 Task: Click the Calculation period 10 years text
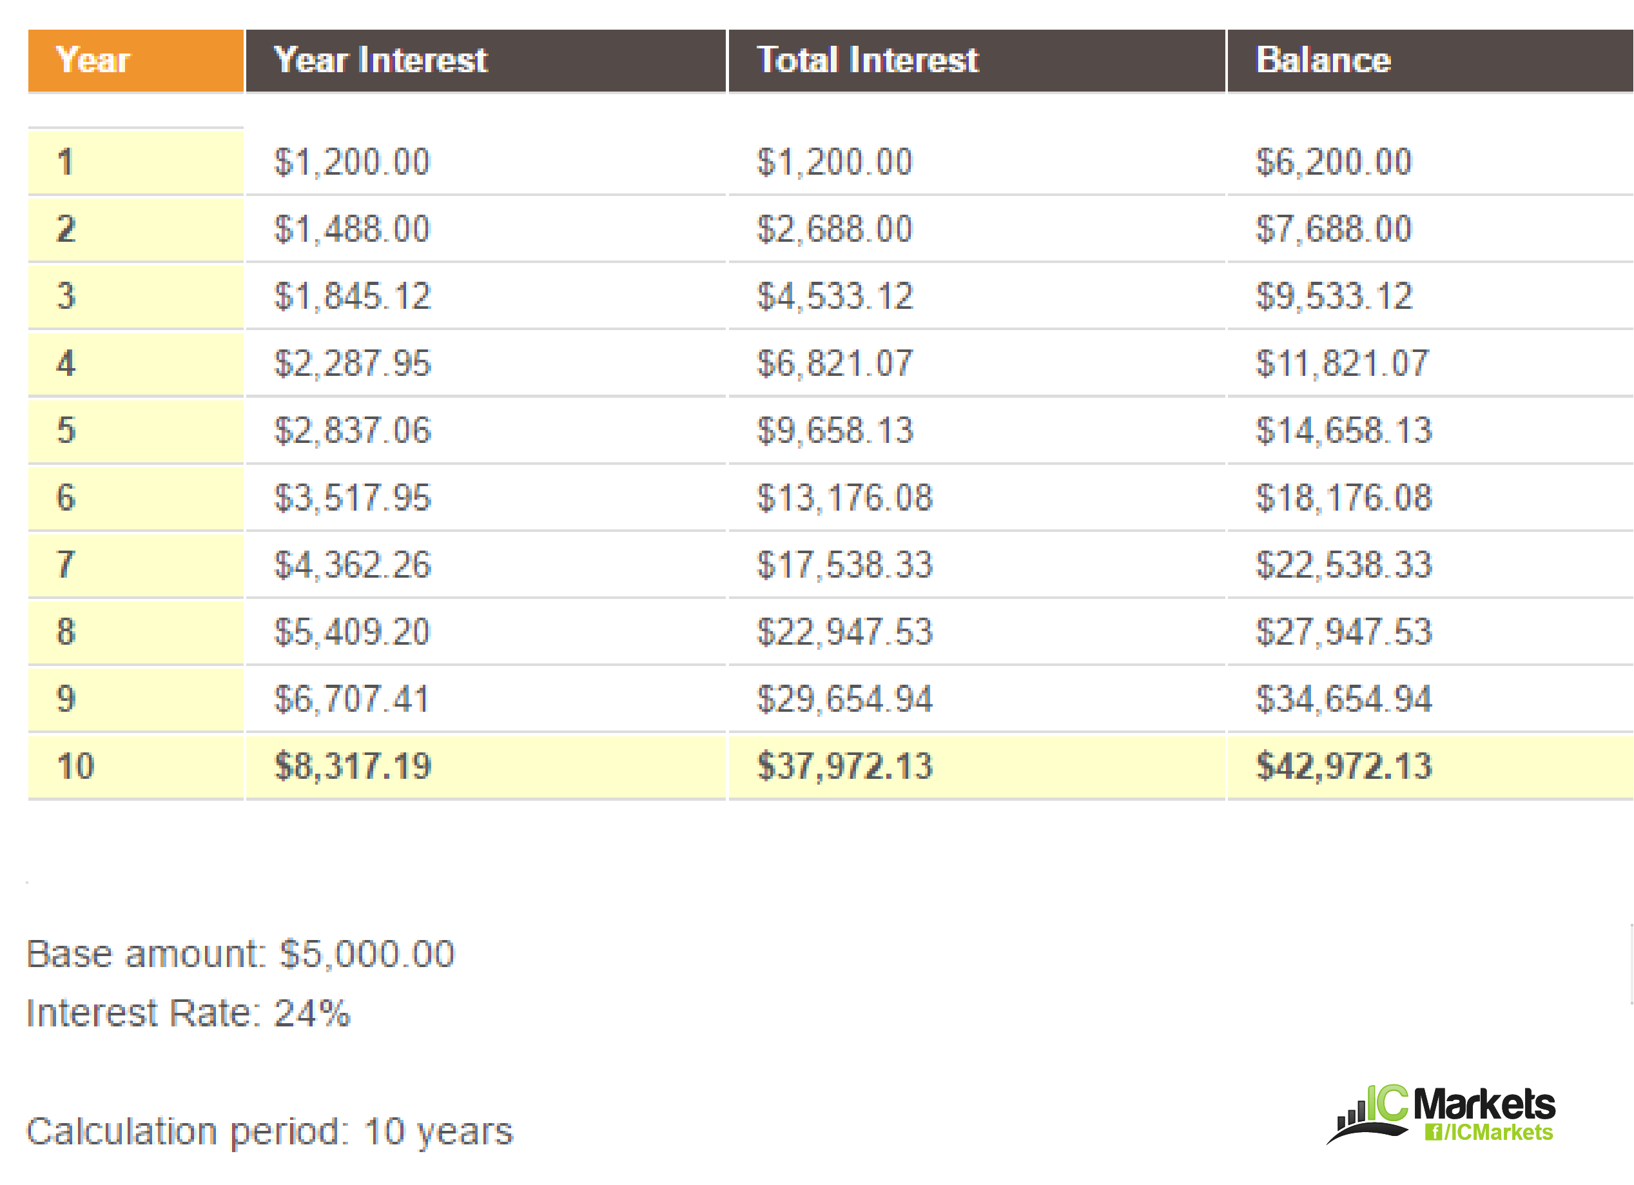(x=269, y=1131)
